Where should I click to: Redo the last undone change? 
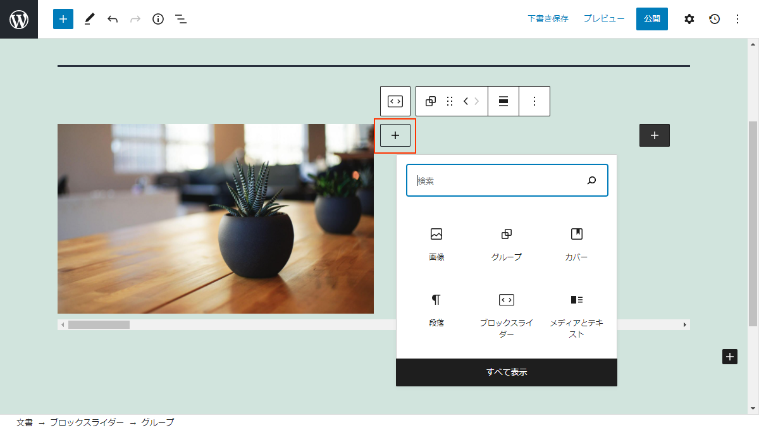[x=135, y=19]
